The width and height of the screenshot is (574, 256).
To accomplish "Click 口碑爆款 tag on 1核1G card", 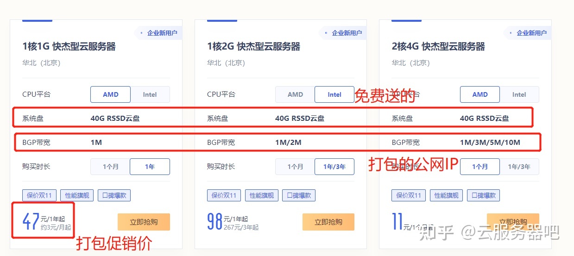I will (114, 195).
